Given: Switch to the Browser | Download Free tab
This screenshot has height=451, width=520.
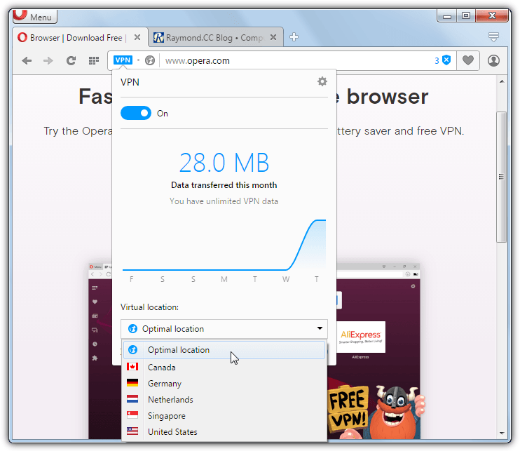Looking at the screenshot, I should (80, 37).
